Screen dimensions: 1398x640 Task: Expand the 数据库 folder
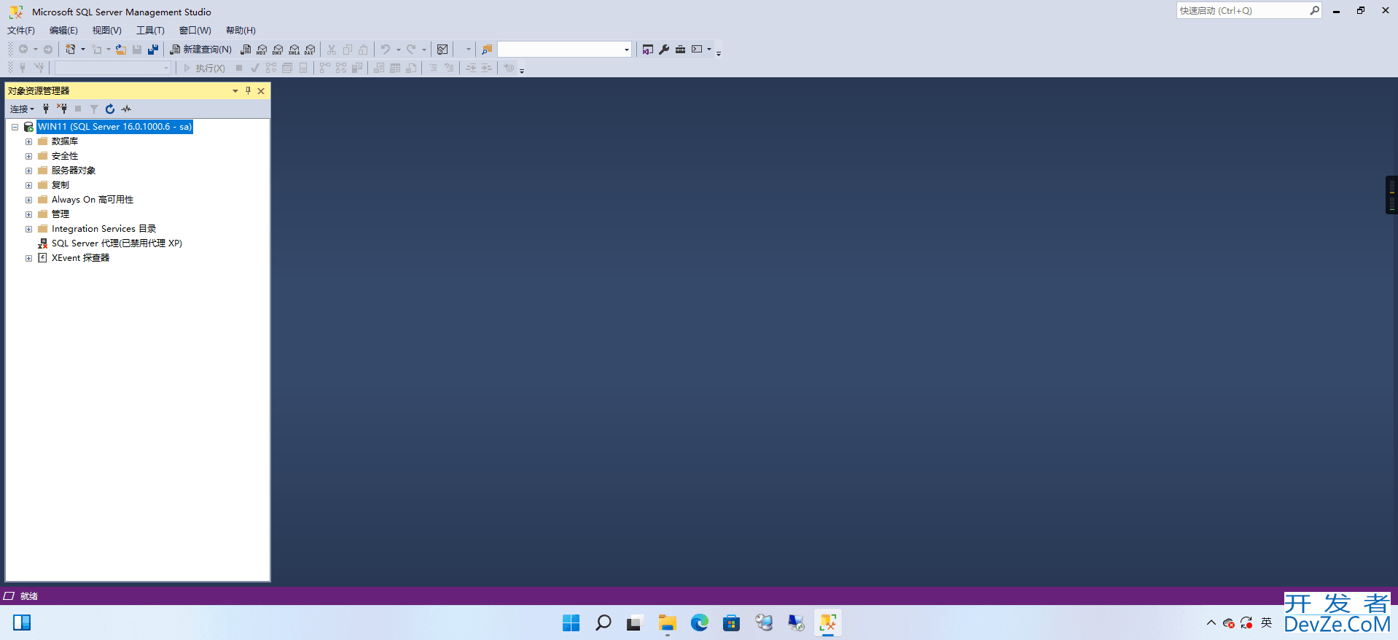tap(29, 141)
